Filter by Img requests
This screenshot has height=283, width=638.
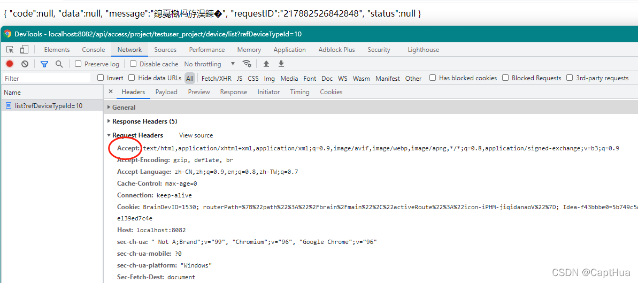pyautogui.click(x=270, y=78)
